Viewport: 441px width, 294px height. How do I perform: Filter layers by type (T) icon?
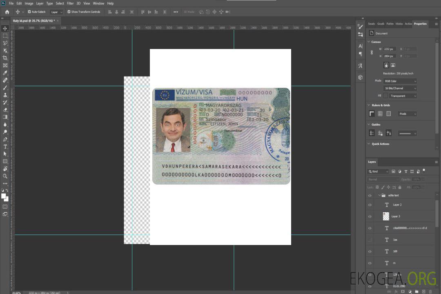tap(406, 171)
